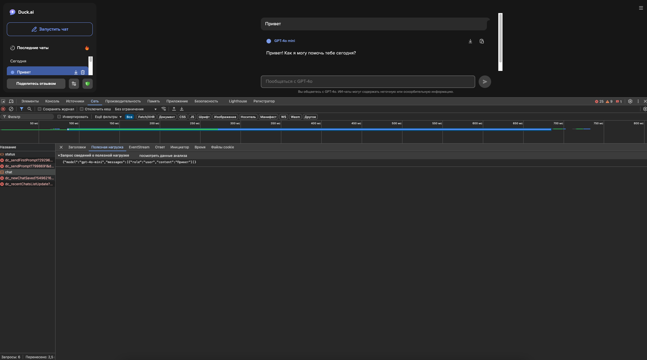Switch to the Консоль tab
The image size is (647, 360).
52,101
